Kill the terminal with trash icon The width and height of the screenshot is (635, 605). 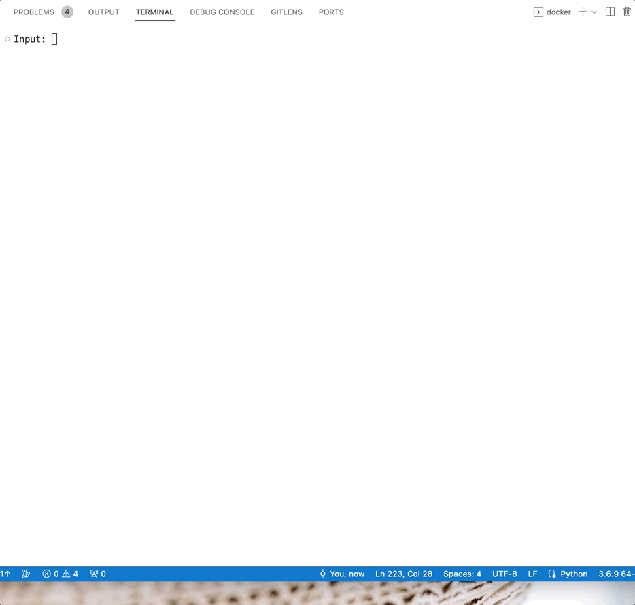627,12
